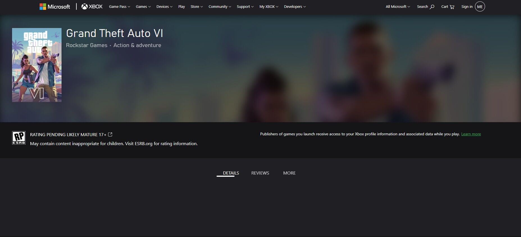Screen dimensions: 521x237
Task: Expand the Support menu
Action: (245, 6)
